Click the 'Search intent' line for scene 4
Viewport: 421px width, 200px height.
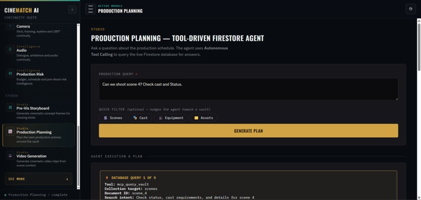tap(179, 197)
